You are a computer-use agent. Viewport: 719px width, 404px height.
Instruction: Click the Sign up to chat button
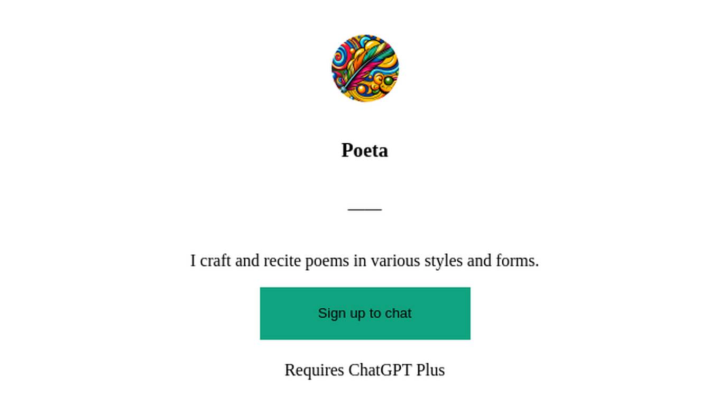[365, 313]
